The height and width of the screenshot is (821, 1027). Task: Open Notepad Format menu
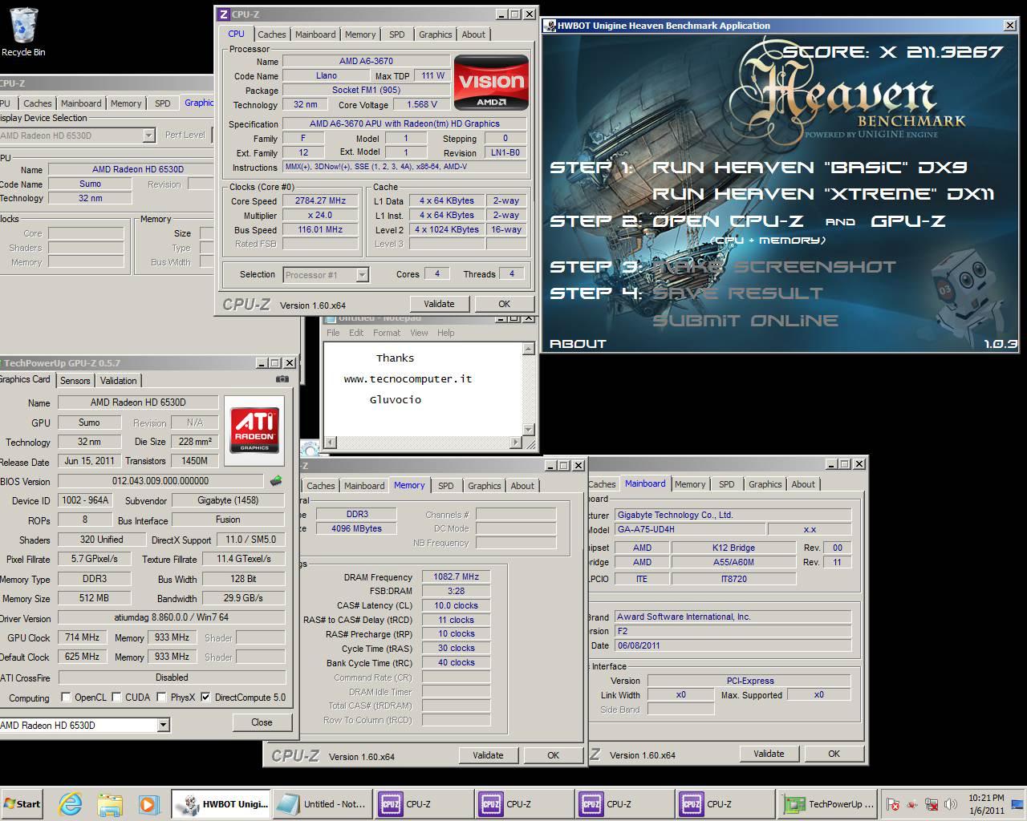[386, 333]
